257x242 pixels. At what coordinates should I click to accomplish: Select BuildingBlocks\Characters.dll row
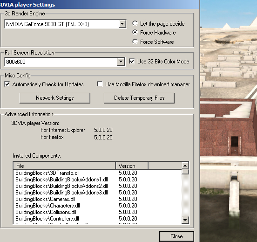pos(97,206)
